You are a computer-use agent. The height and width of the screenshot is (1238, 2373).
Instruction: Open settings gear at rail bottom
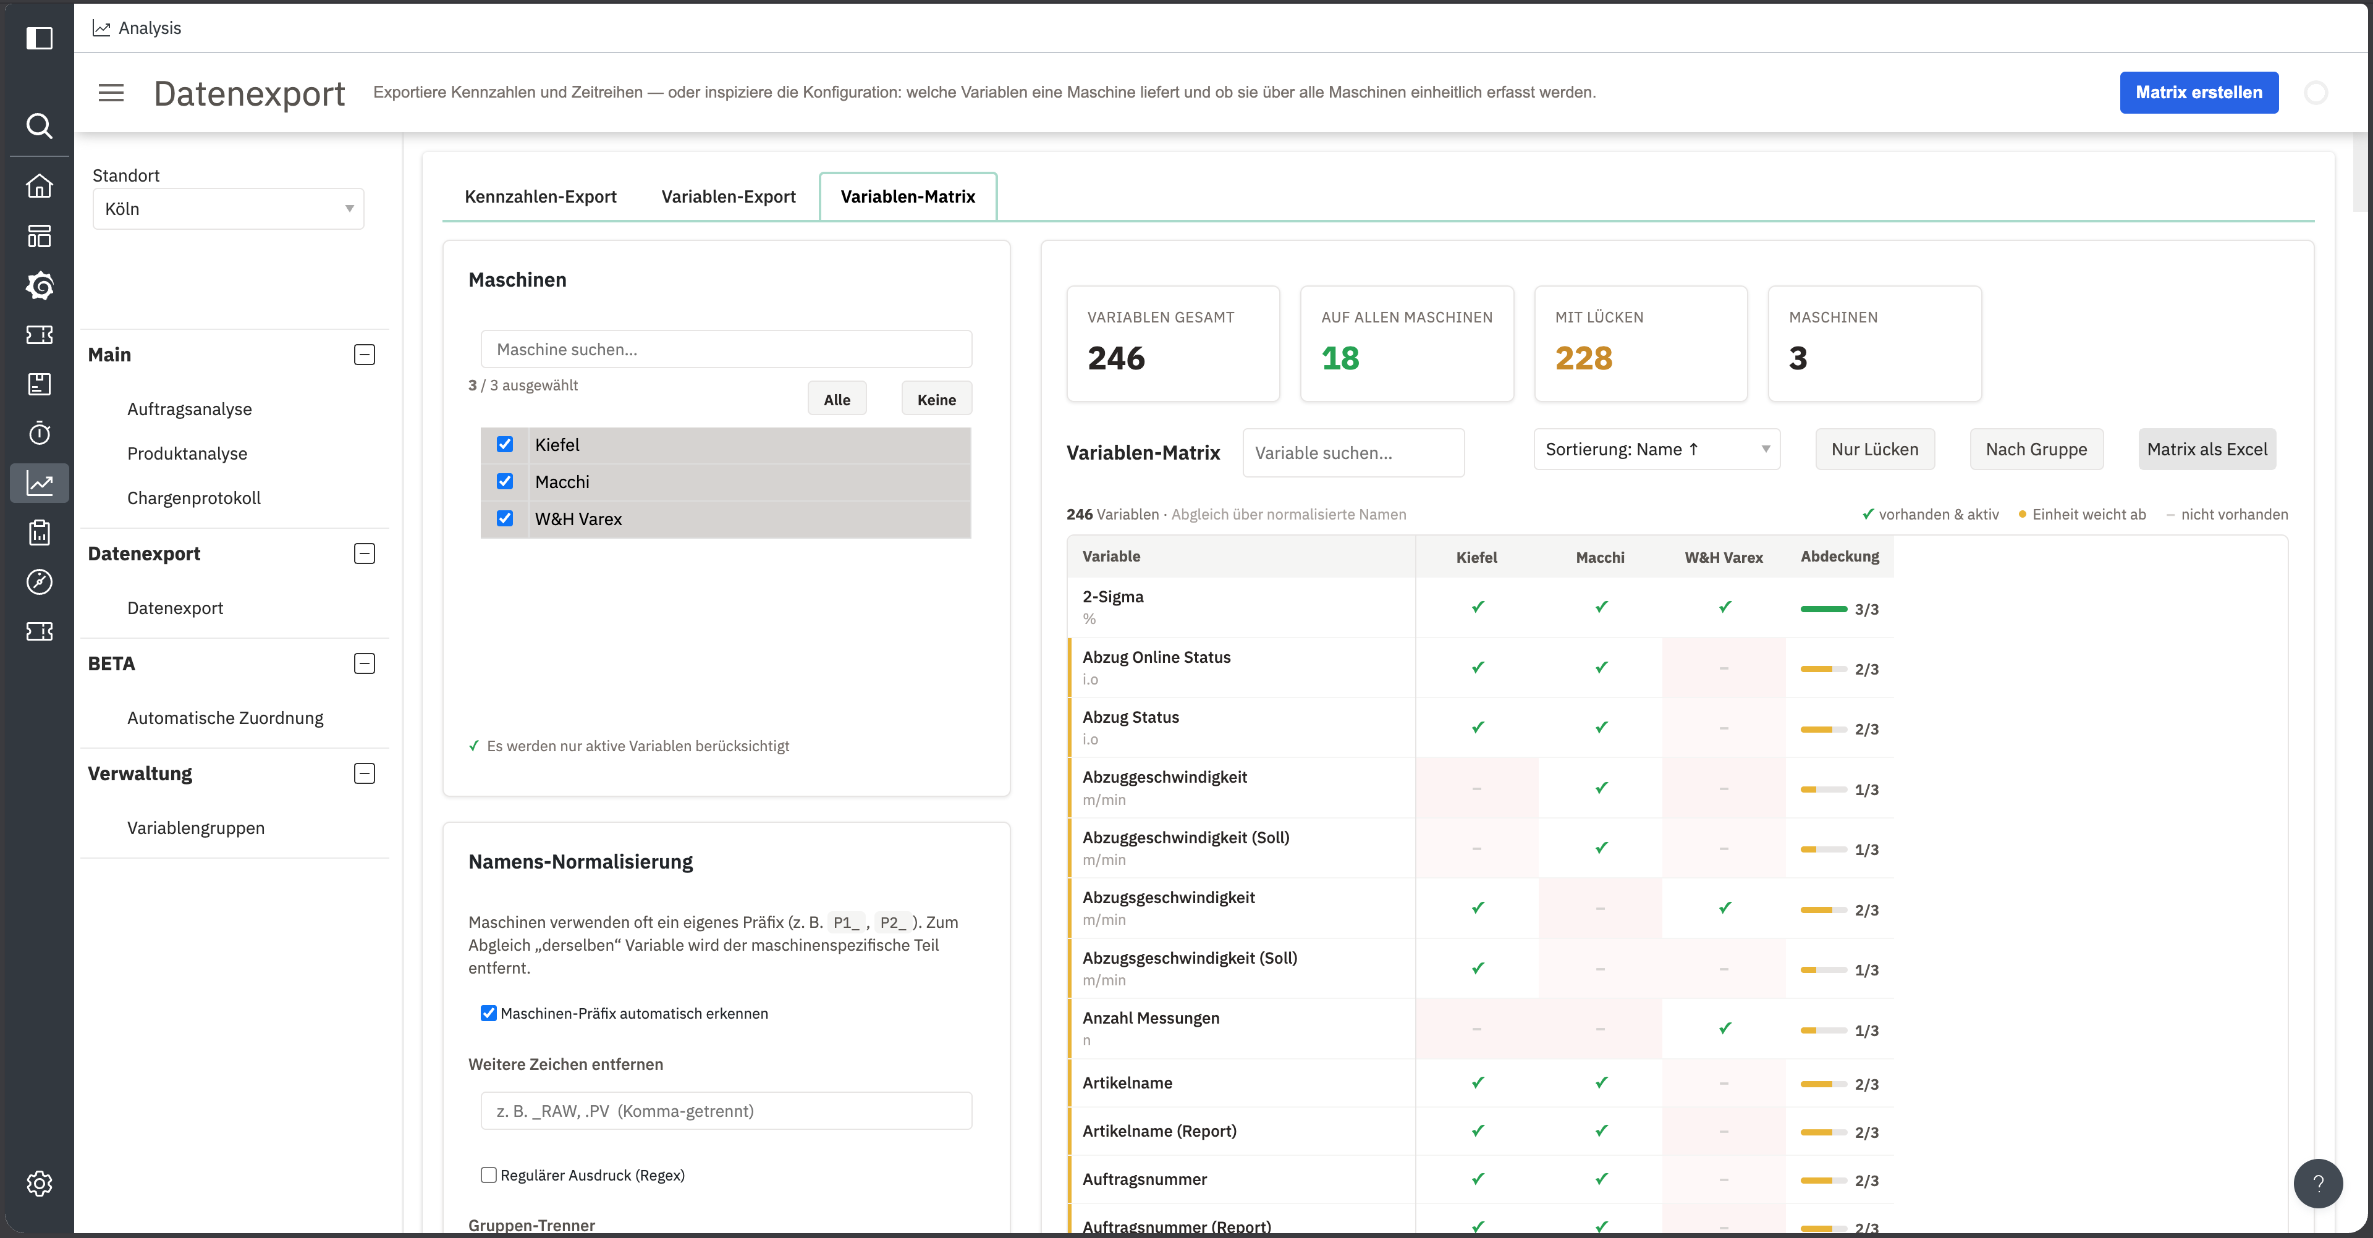coord(39,1183)
